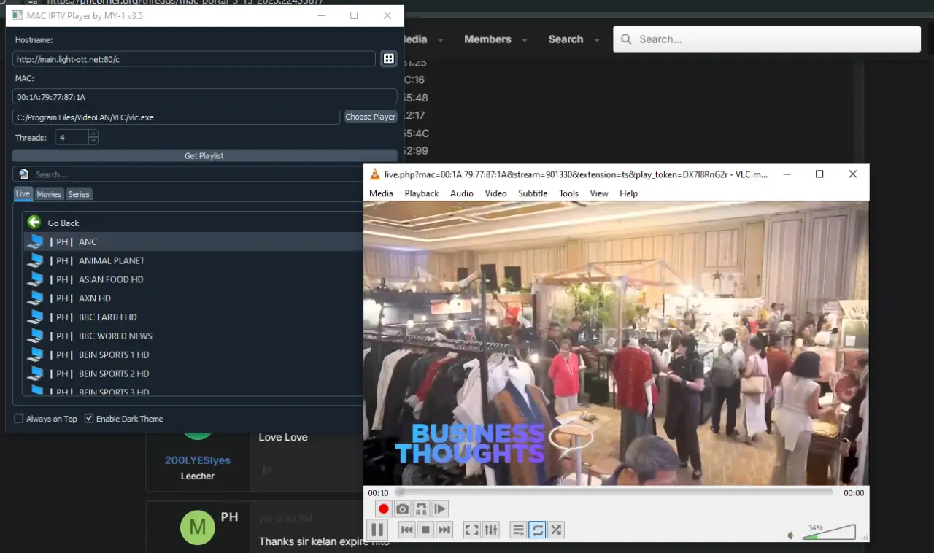934x553 pixels.
Task: Take a snapshot in VLC
Action: click(x=403, y=508)
